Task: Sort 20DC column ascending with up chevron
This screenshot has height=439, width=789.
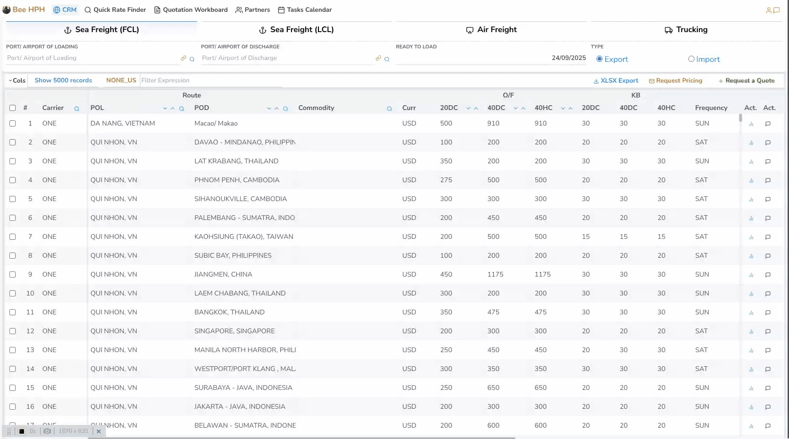Action: (x=476, y=109)
